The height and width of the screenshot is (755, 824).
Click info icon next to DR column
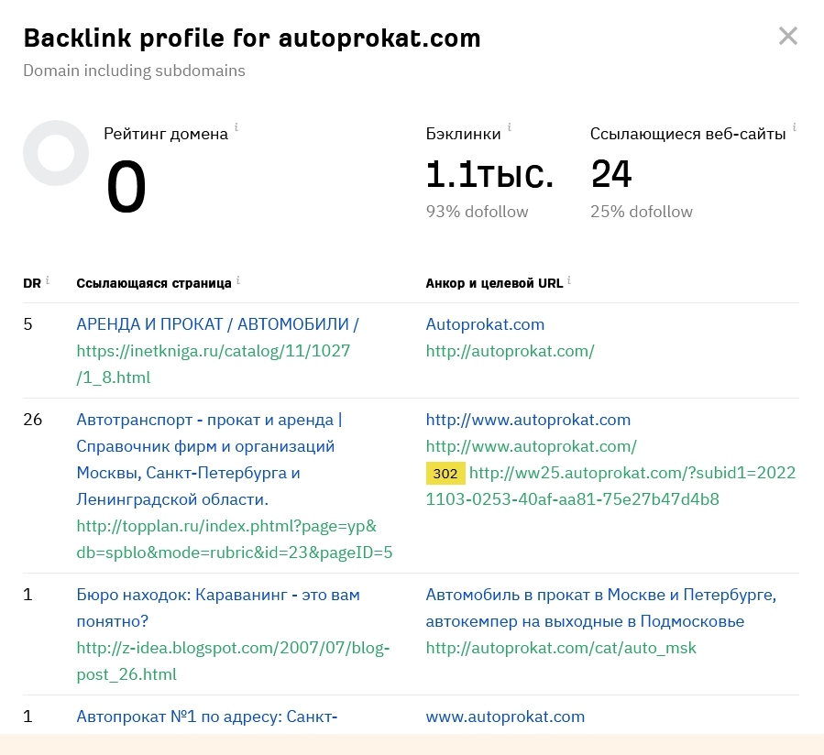[x=48, y=280]
